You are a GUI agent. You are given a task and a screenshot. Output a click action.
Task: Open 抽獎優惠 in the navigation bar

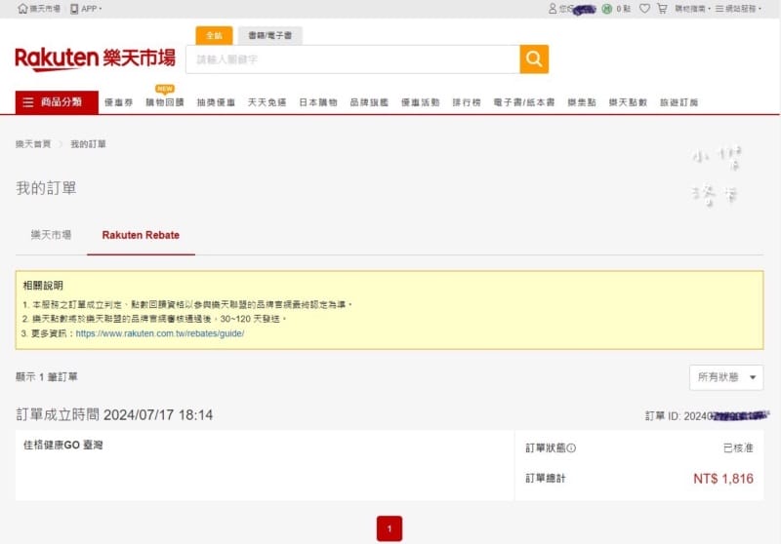tap(216, 102)
